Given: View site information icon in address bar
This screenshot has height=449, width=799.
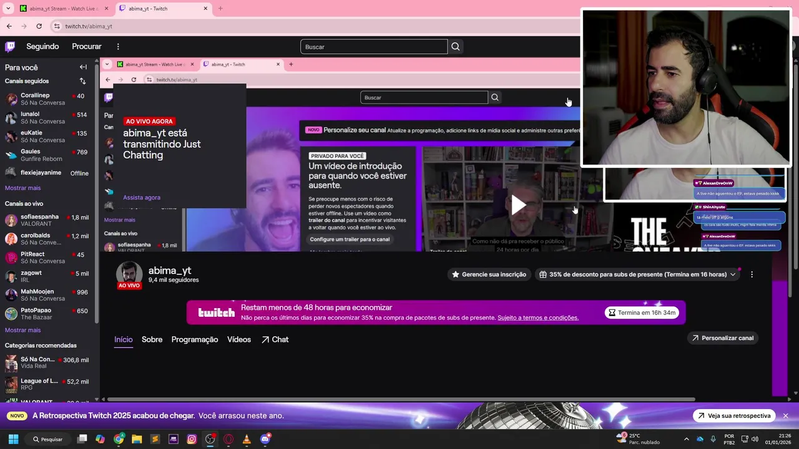Looking at the screenshot, I should 57,26.
